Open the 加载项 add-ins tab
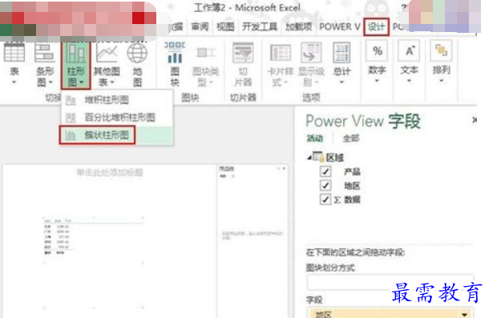This screenshot has width=489, height=318. (x=298, y=27)
